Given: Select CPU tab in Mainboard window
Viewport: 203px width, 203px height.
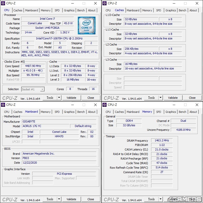Looking at the screenshot, I should click(x=7, y=112).
